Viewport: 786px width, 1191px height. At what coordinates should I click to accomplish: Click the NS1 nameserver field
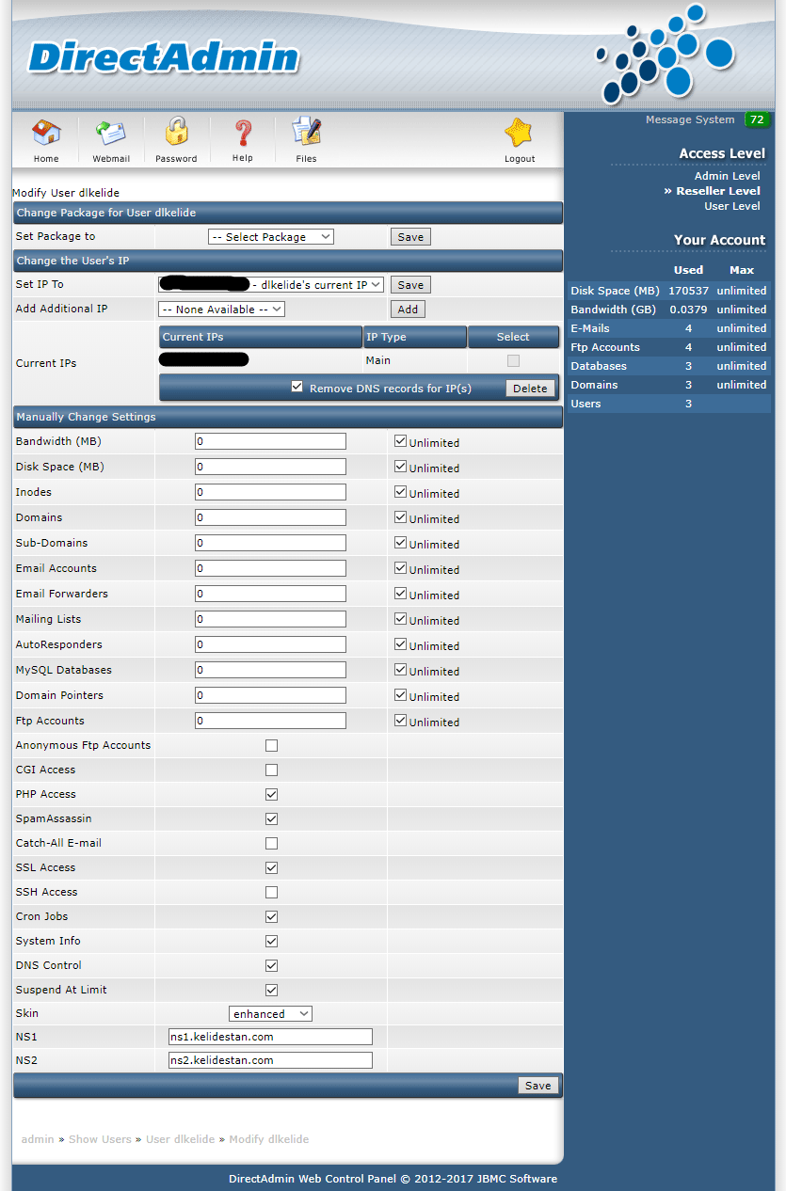point(270,1037)
